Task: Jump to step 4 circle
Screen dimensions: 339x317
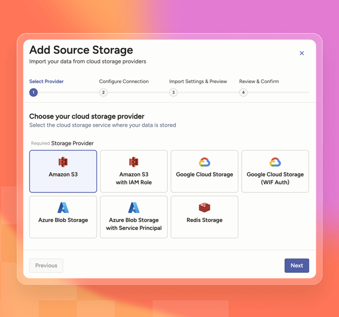Action: coord(243,92)
